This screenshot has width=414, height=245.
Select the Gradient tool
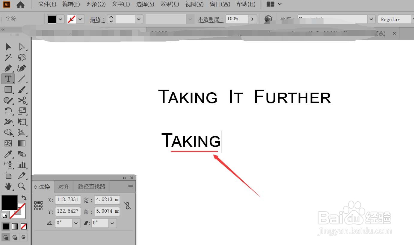pyautogui.click(x=22, y=143)
